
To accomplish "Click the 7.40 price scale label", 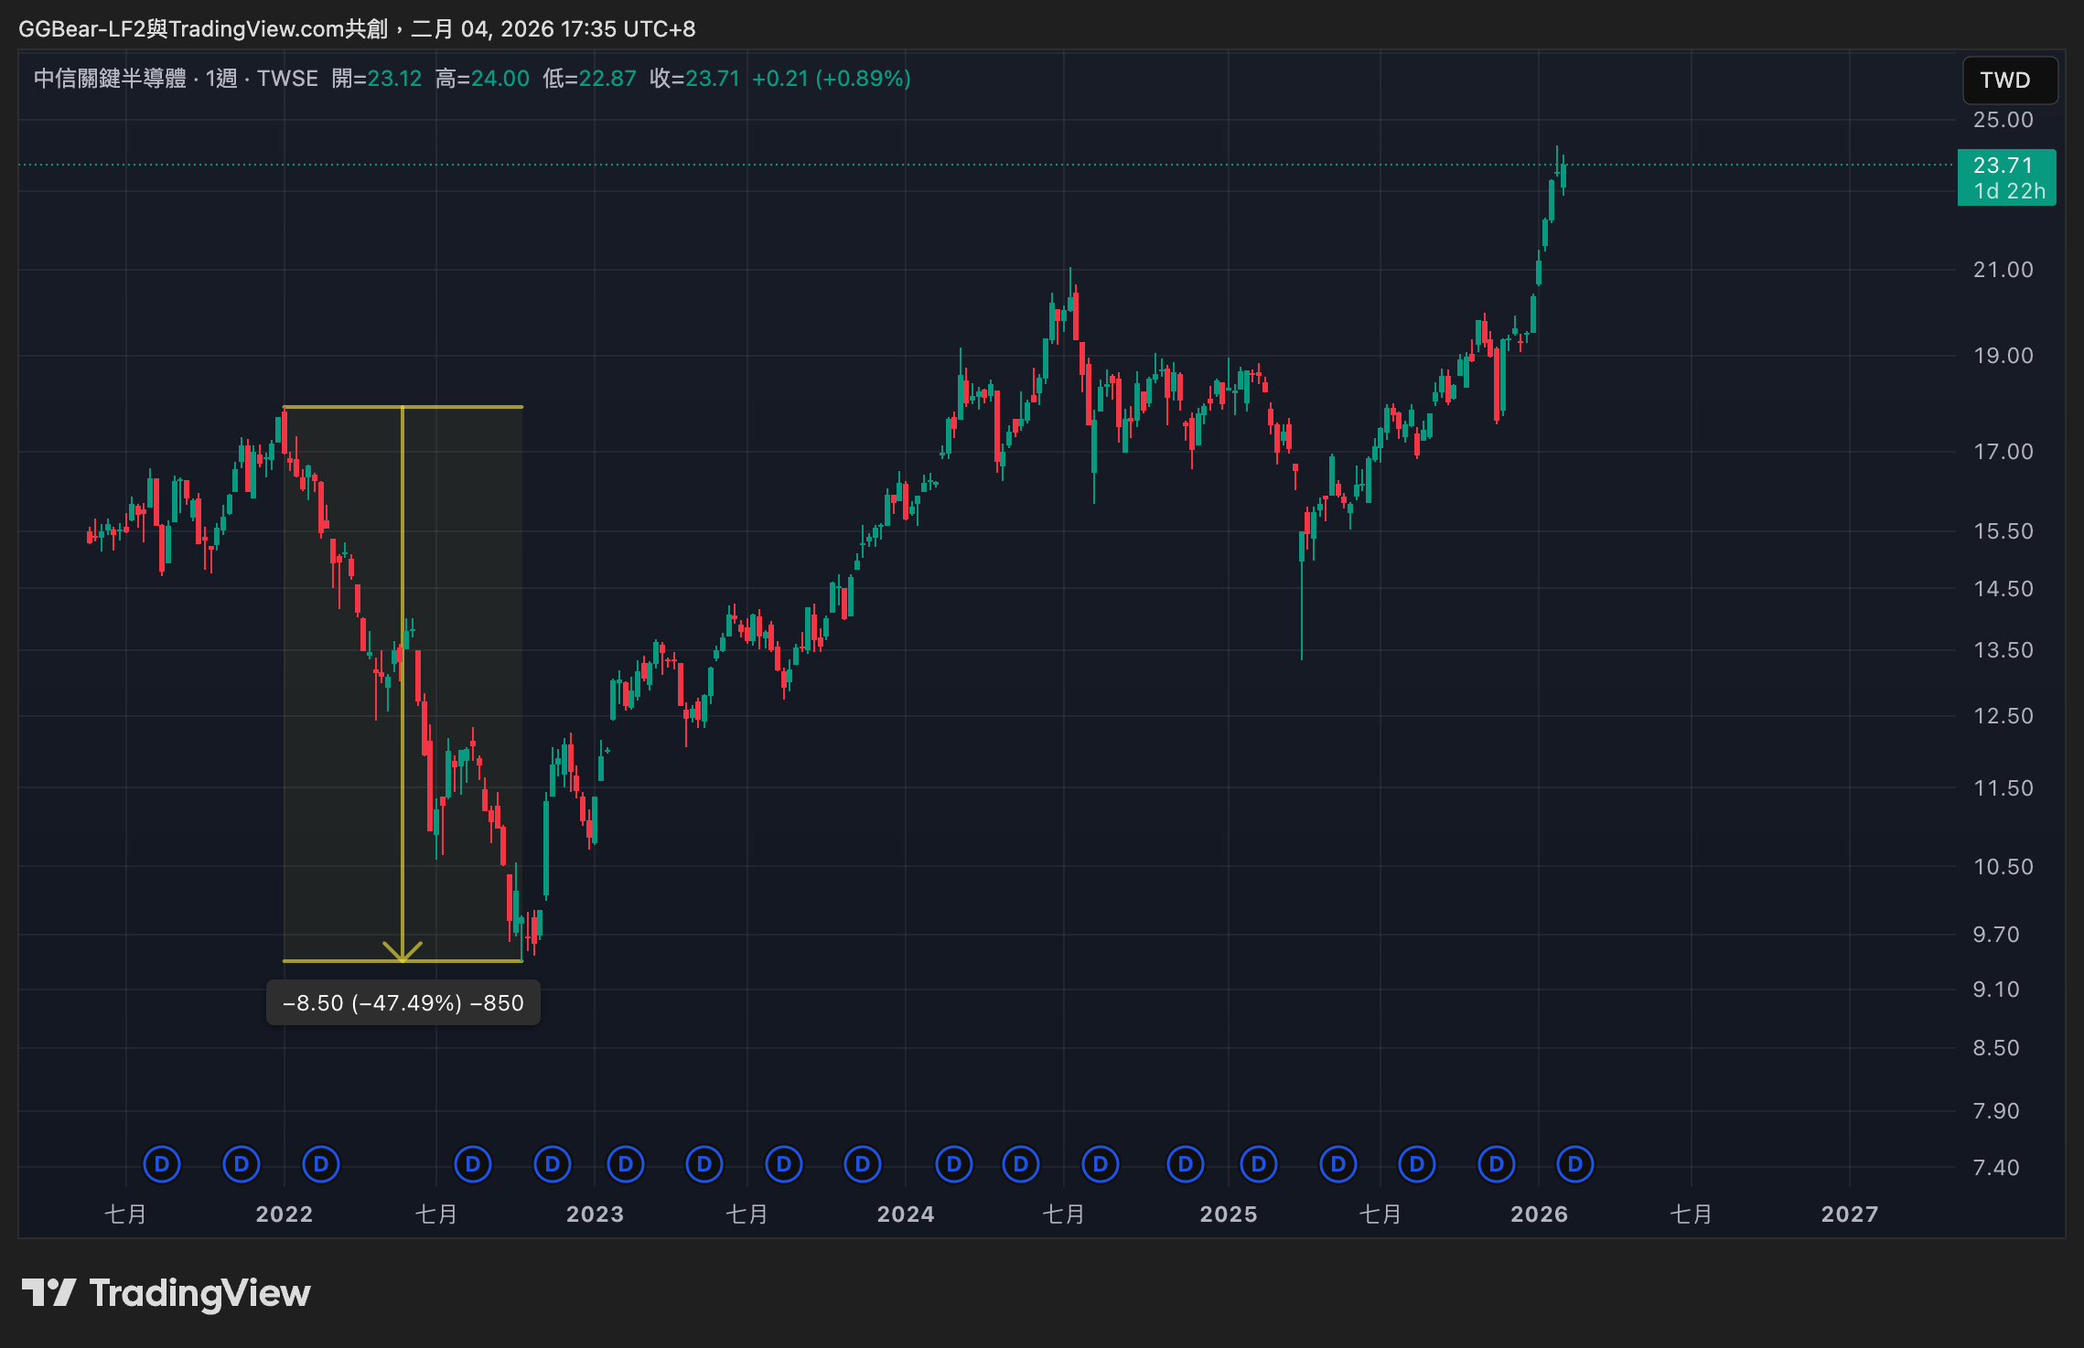I will tap(1995, 1168).
